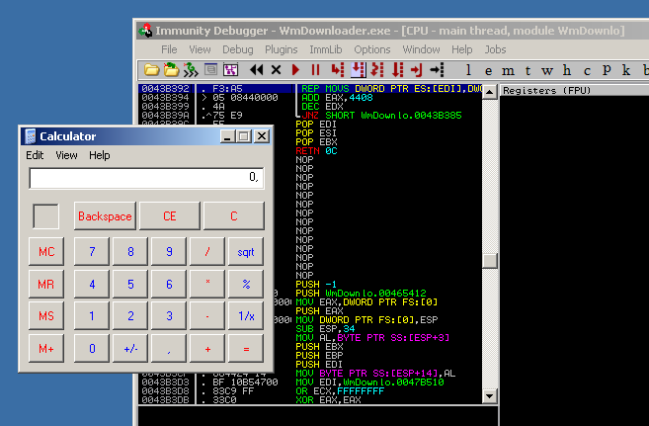Screen dimensions: 649x426
Task: Click the Trace into toolbar icon
Action: 377,70
